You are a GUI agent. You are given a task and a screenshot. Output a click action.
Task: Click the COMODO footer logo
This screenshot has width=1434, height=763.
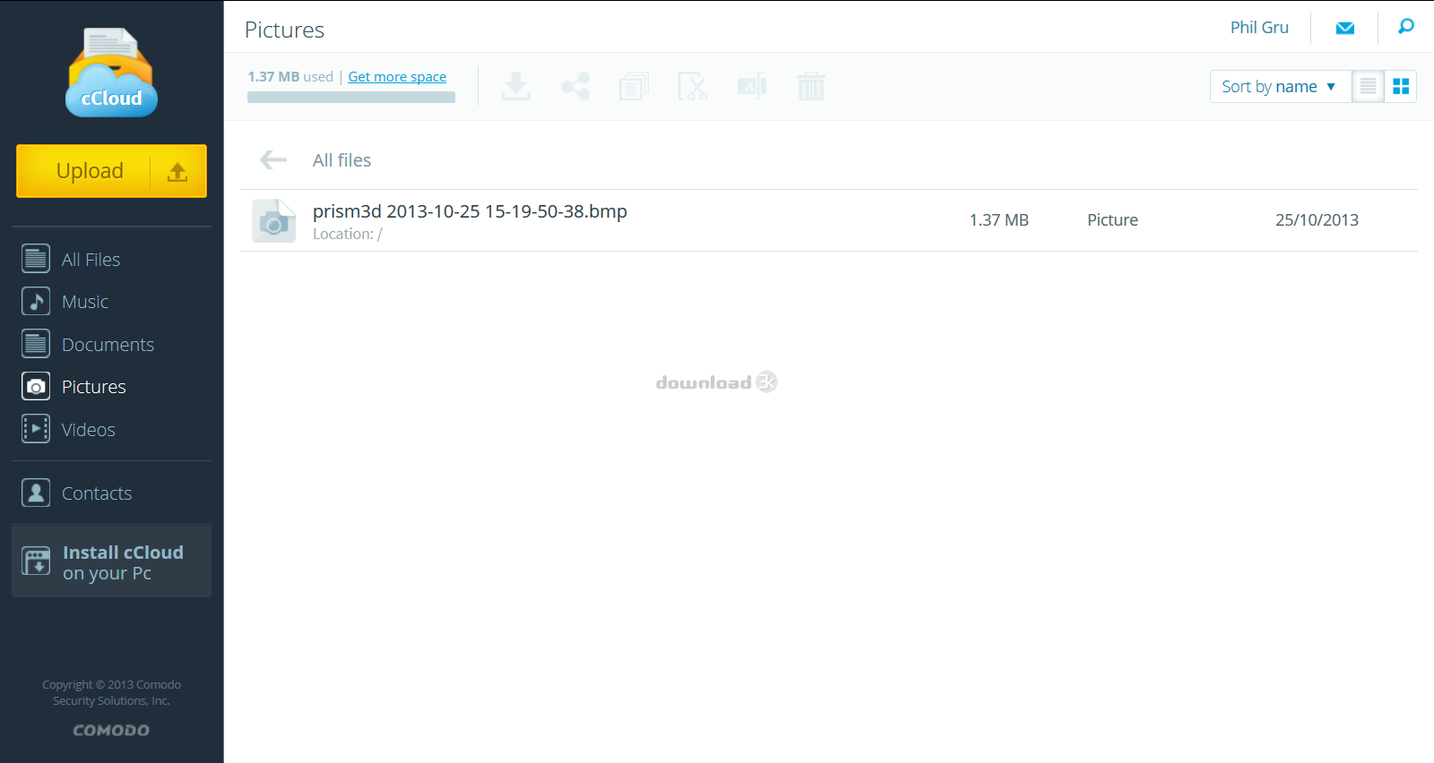(x=111, y=731)
